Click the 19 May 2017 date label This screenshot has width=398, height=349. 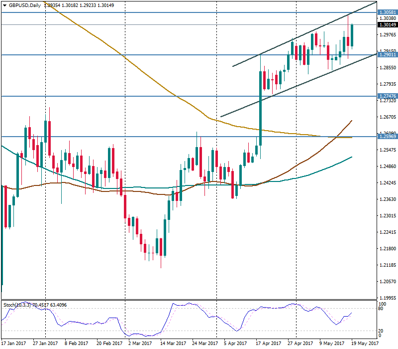pos(365,343)
